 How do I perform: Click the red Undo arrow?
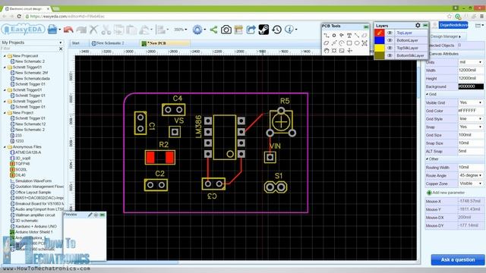pyautogui.click(x=68, y=30)
